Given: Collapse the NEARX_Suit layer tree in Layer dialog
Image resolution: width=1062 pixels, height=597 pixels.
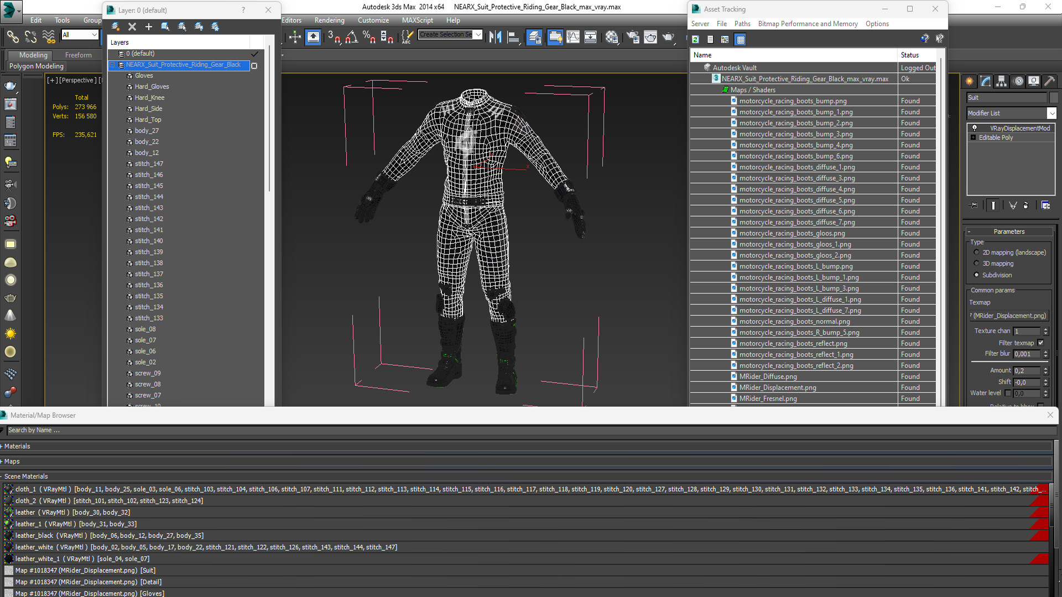Looking at the screenshot, I should click(112, 65).
